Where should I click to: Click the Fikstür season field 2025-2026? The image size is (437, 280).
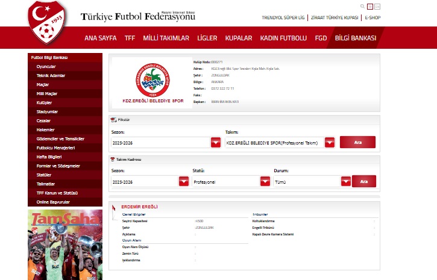coord(161,143)
